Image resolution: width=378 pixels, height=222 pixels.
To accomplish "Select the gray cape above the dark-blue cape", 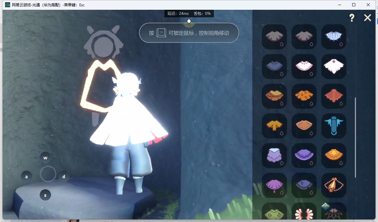I will pos(274,37).
